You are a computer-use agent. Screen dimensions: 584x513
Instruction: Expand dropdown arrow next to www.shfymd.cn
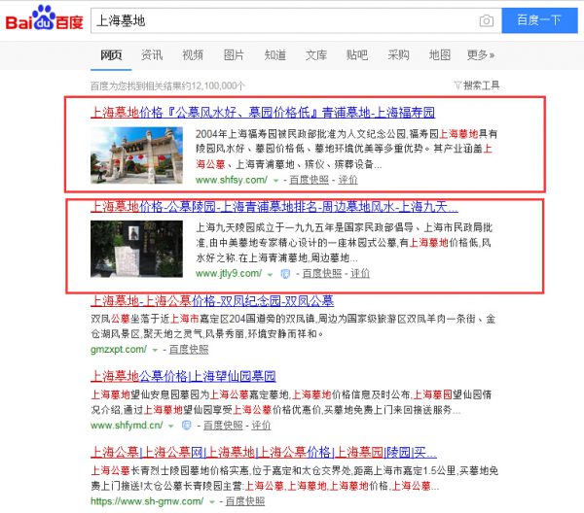(x=171, y=426)
